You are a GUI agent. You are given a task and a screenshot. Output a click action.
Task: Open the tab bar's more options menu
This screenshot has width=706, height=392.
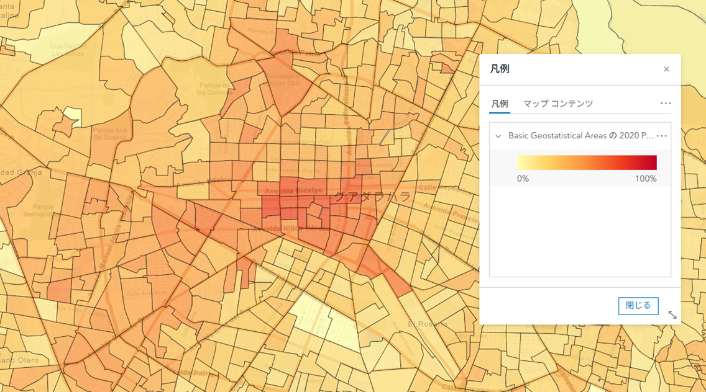click(666, 104)
